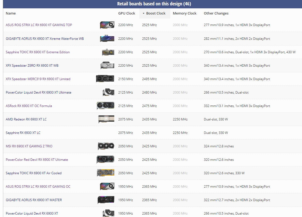Sort by GPU Clock column header
The height and width of the screenshot is (217, 302).
[x=127, y=13]
